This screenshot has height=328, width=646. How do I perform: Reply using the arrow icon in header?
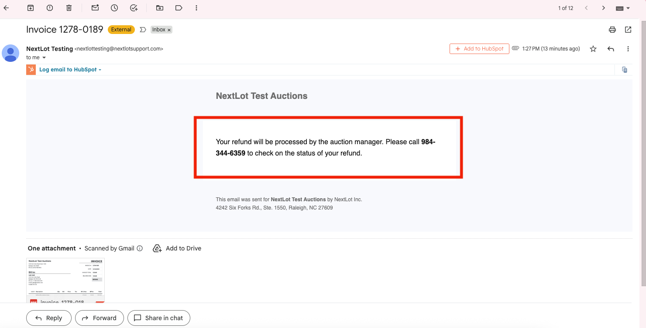point(611,49)
